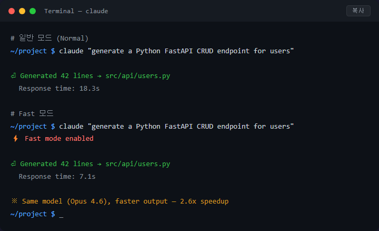Click the ~/project $ prompt on the last line
This screenshot has height=231, width=379.
(33, 214)
